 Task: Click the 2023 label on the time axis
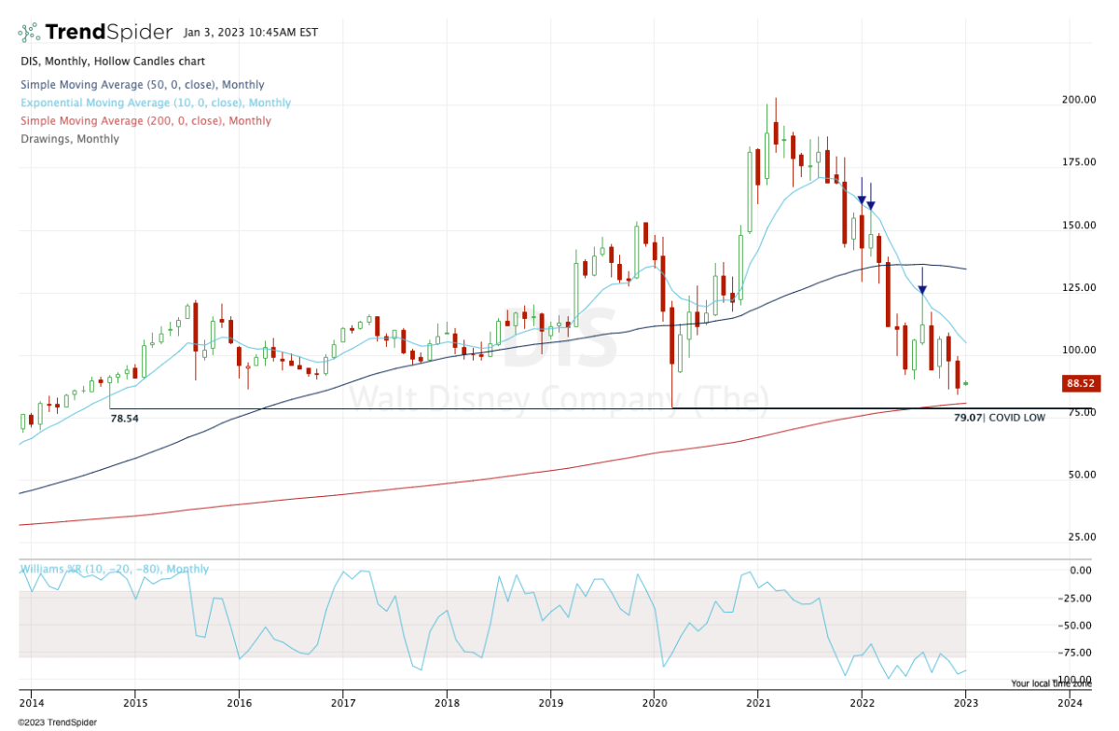(965, 704)
